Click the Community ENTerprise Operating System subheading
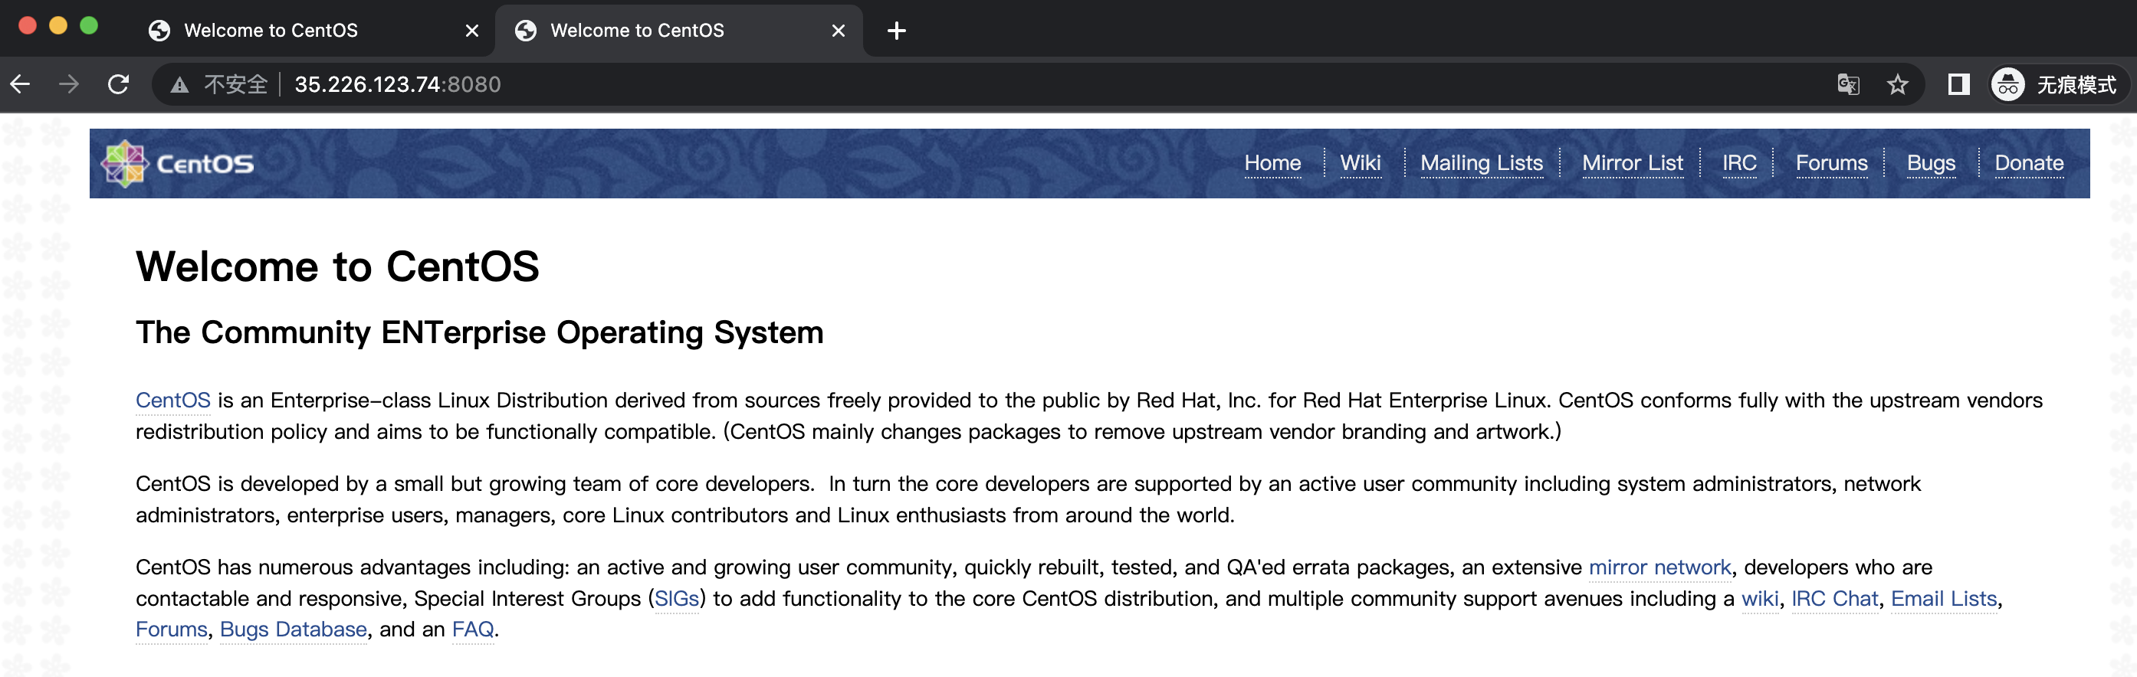The image size is (2137, 677). click(x=480, y=332)
